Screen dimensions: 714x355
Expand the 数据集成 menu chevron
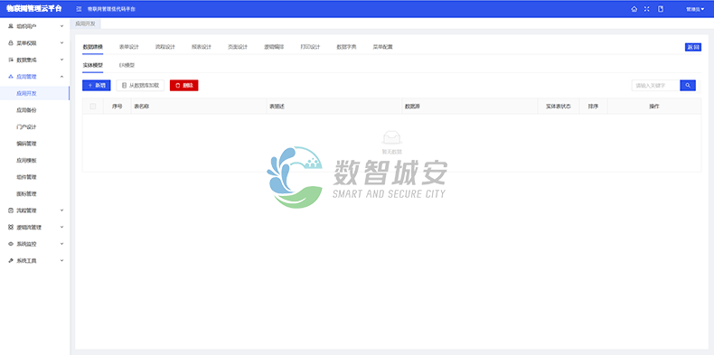click(x=62, y=60)
